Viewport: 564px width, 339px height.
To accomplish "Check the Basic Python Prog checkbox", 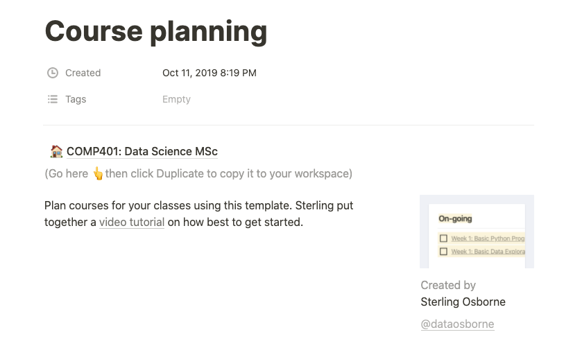I will tap(443, 238).
